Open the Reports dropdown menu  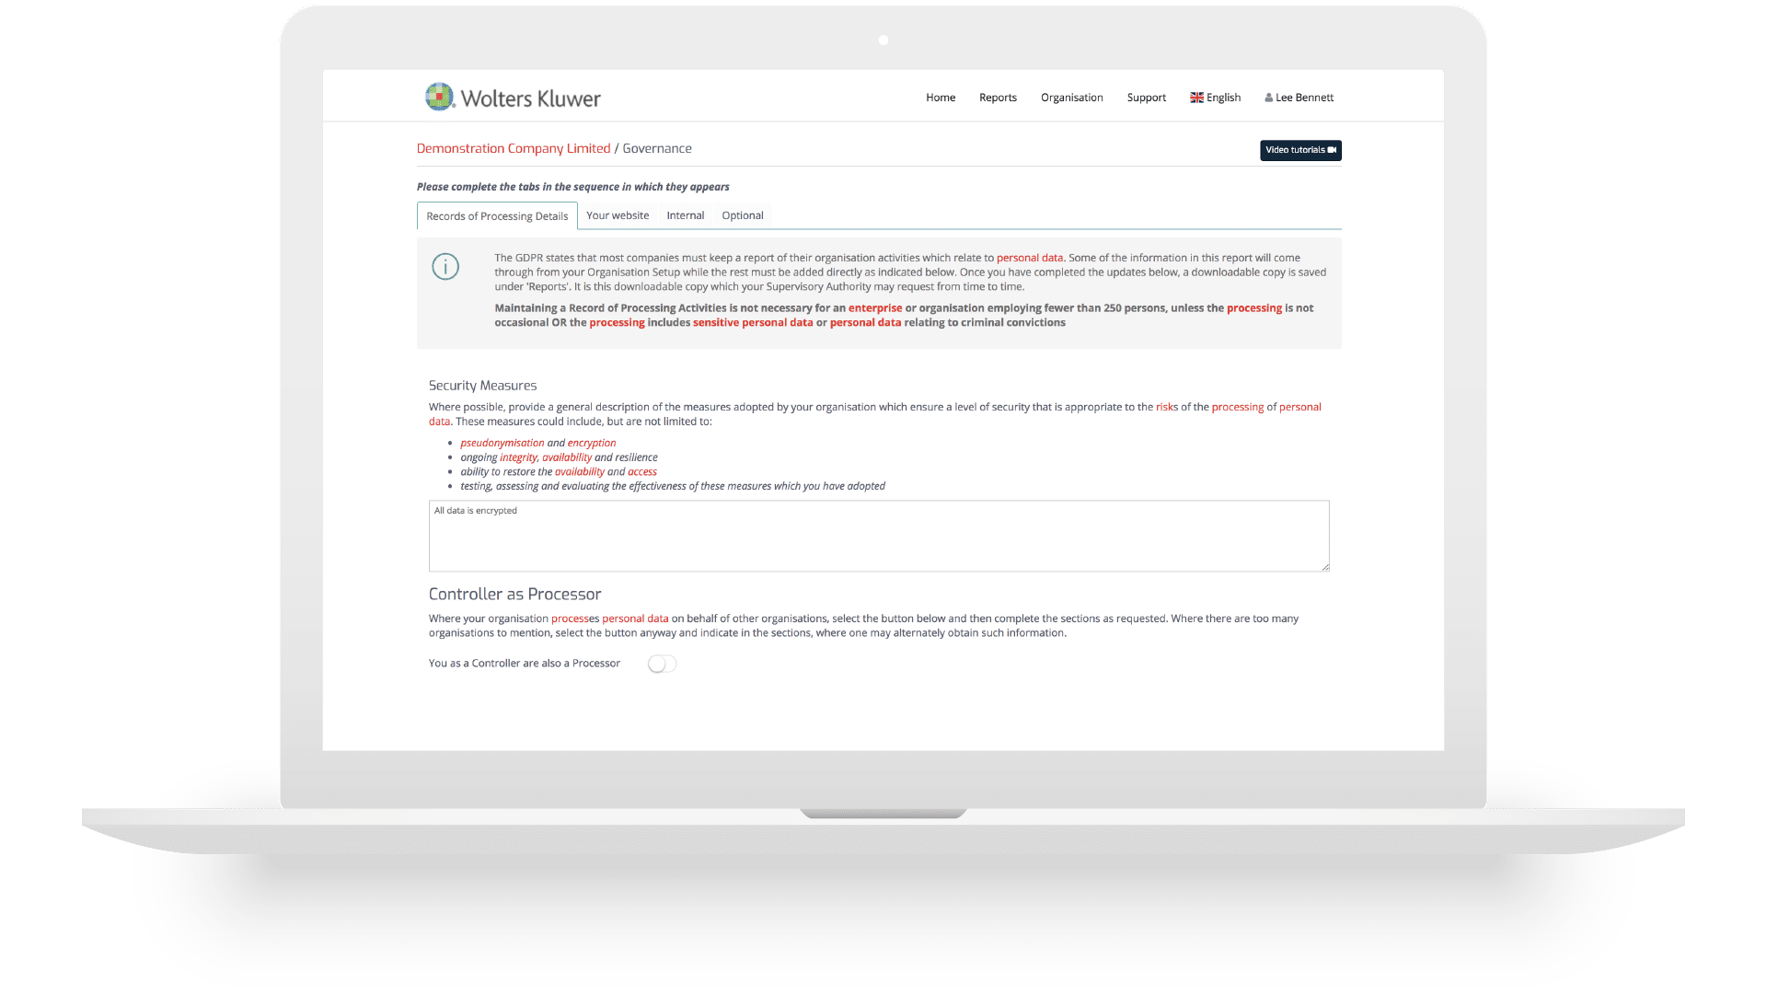[997, 97]
